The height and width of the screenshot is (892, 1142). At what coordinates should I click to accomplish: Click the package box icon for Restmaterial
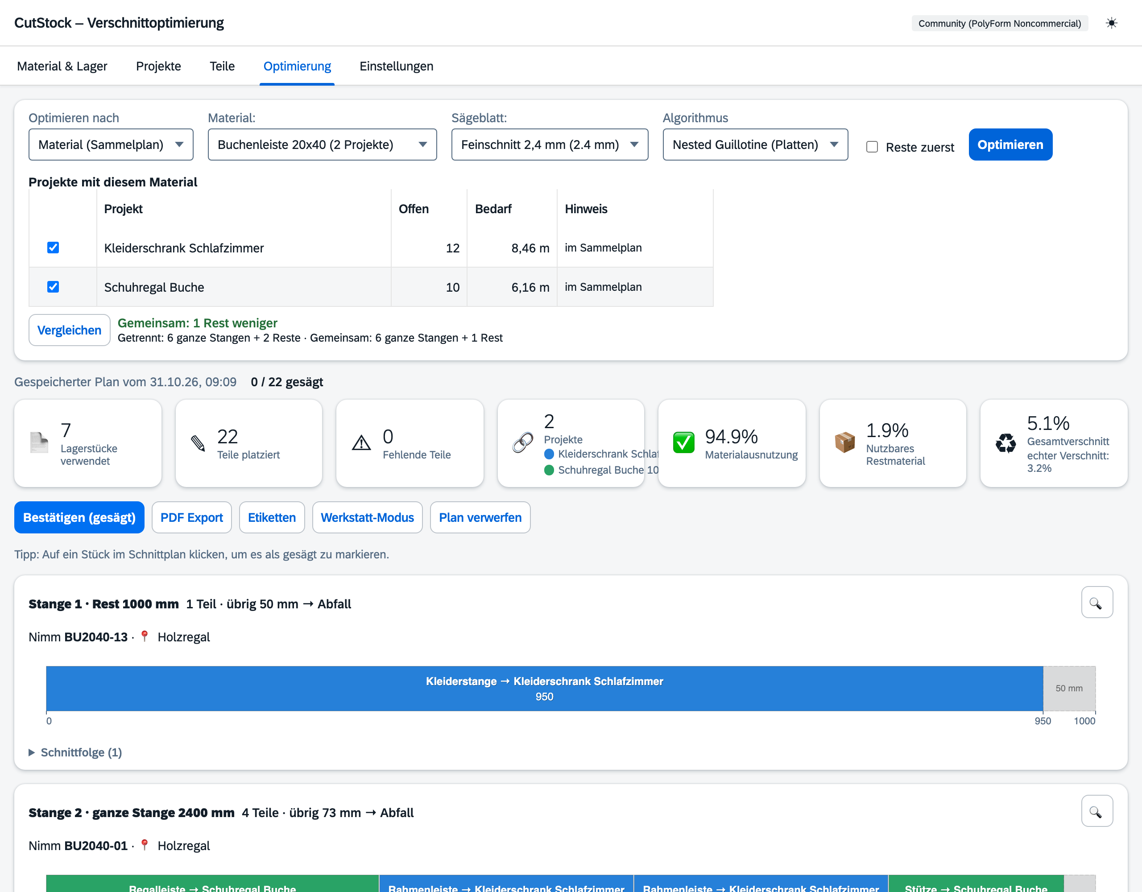click(x=844, y=443)
